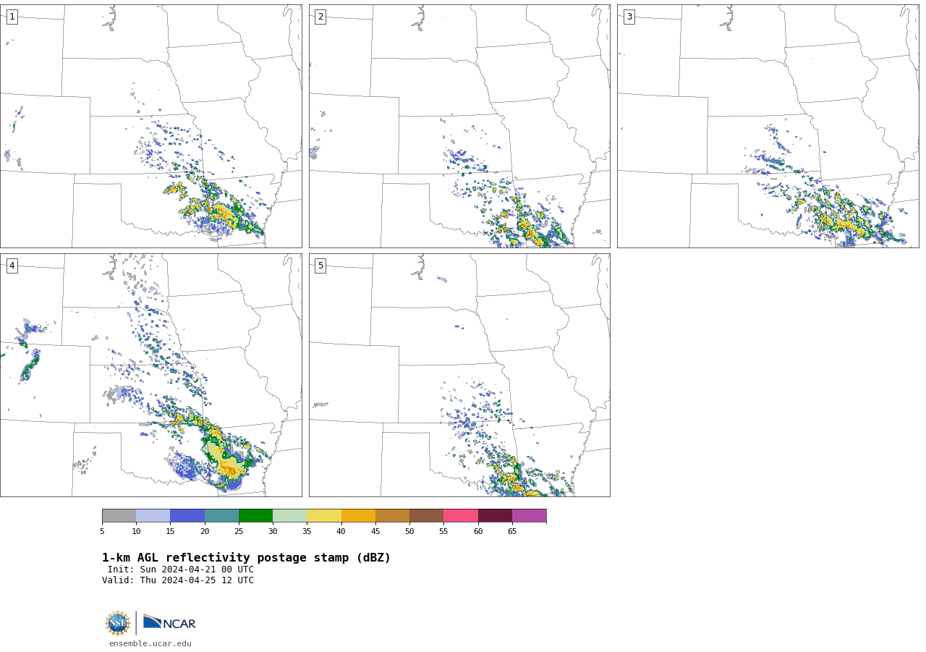Select the maroon 60-65 dBZ swatch
This screenshot has height=652, width=926.
(495, 516)
